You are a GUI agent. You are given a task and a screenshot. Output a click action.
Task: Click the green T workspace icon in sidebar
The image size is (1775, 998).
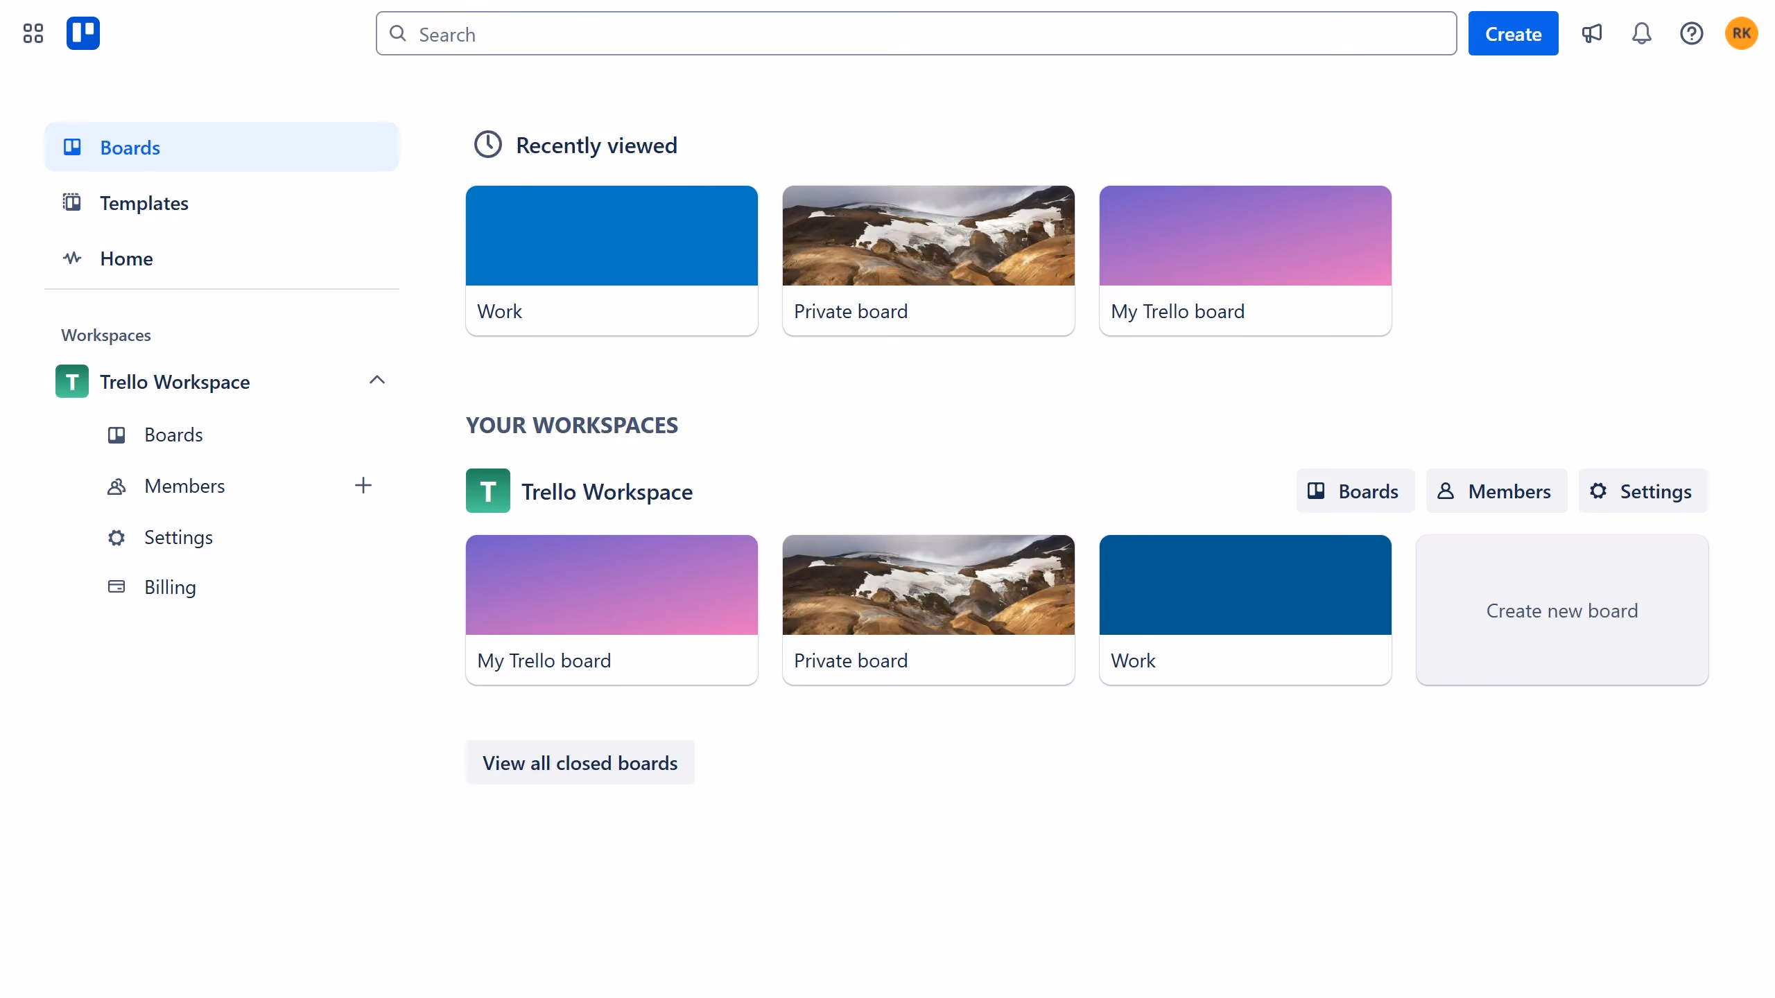tap(72, 381)
